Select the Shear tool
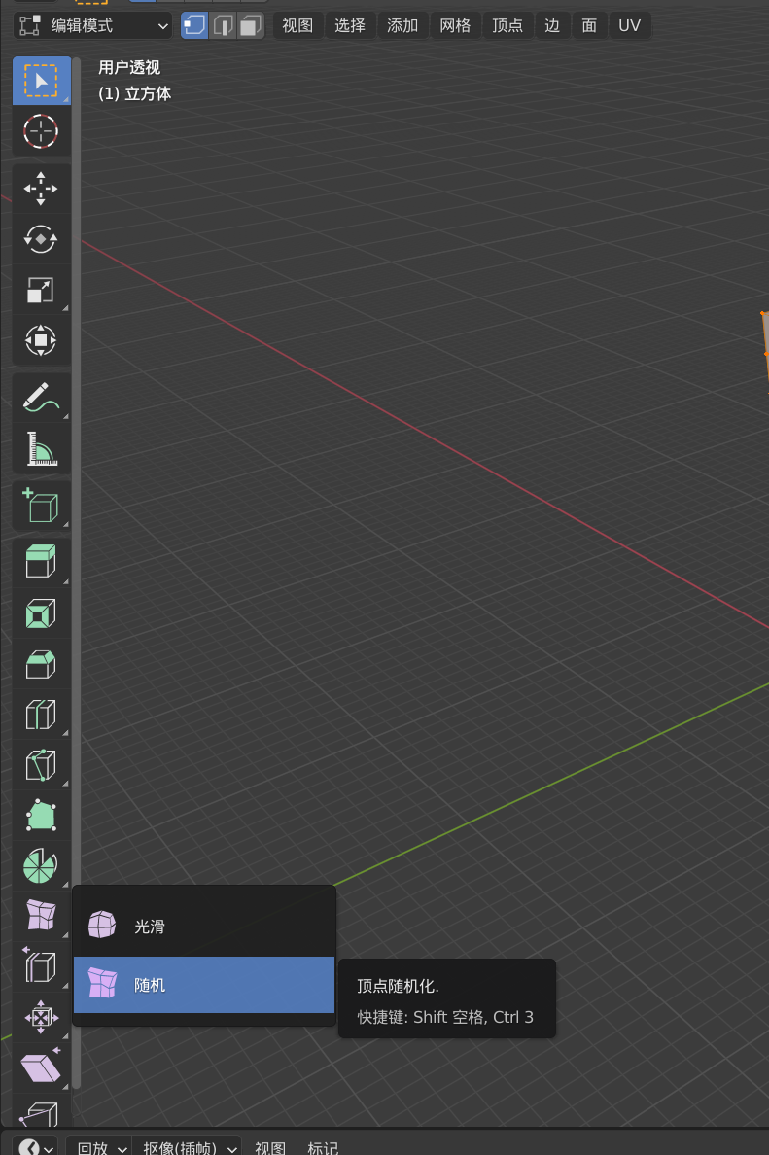The height and width of the screenshot is (1155, 769). pos(41,1068)
